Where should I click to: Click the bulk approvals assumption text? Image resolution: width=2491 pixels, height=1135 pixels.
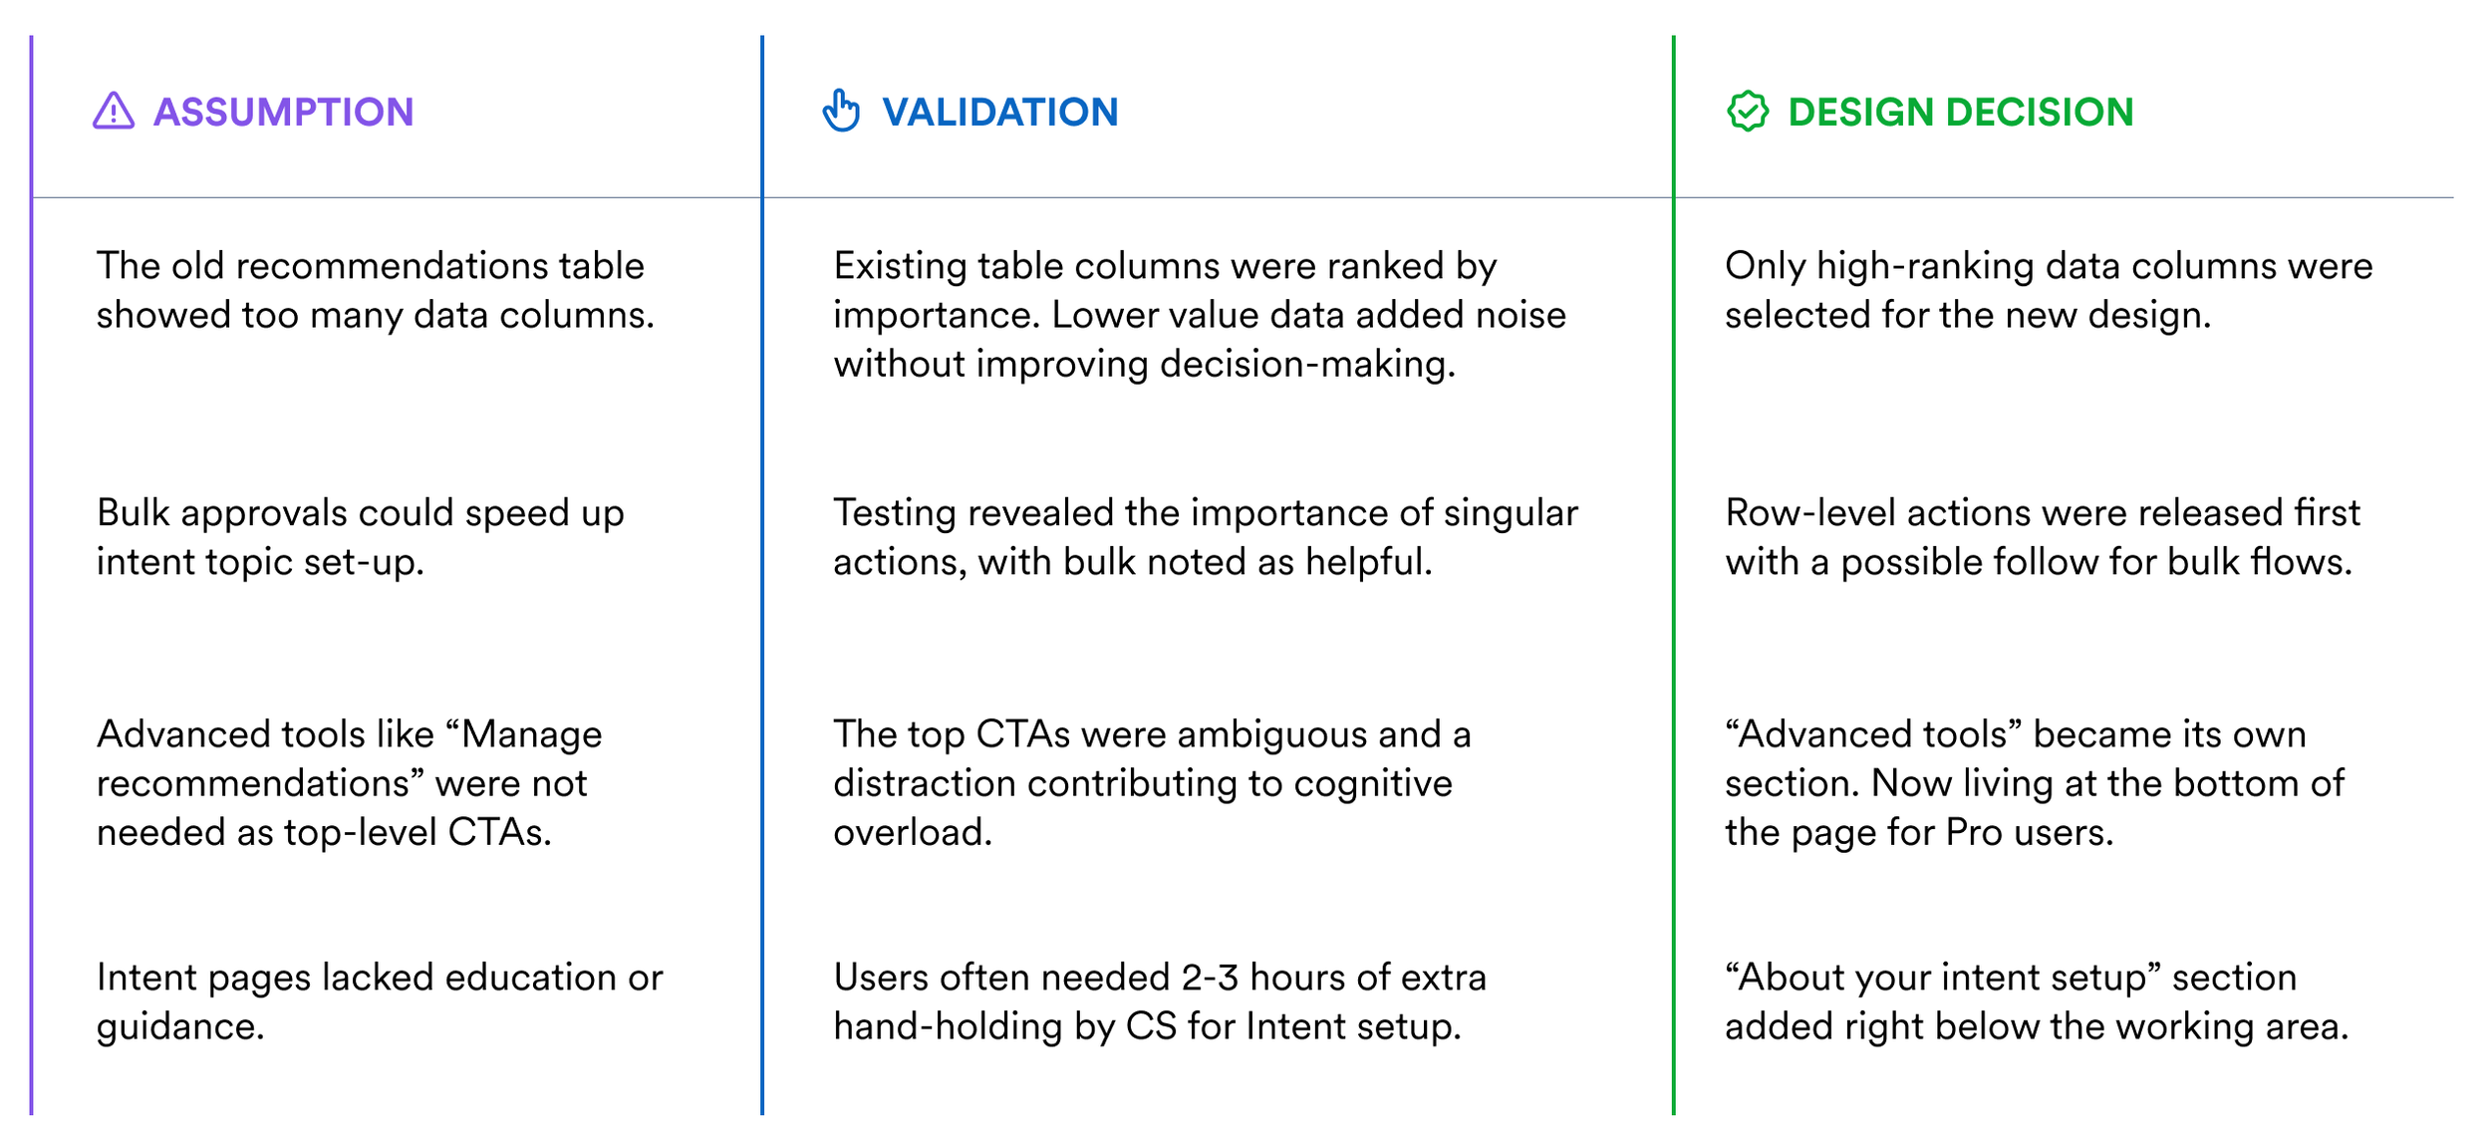(360, 537)
